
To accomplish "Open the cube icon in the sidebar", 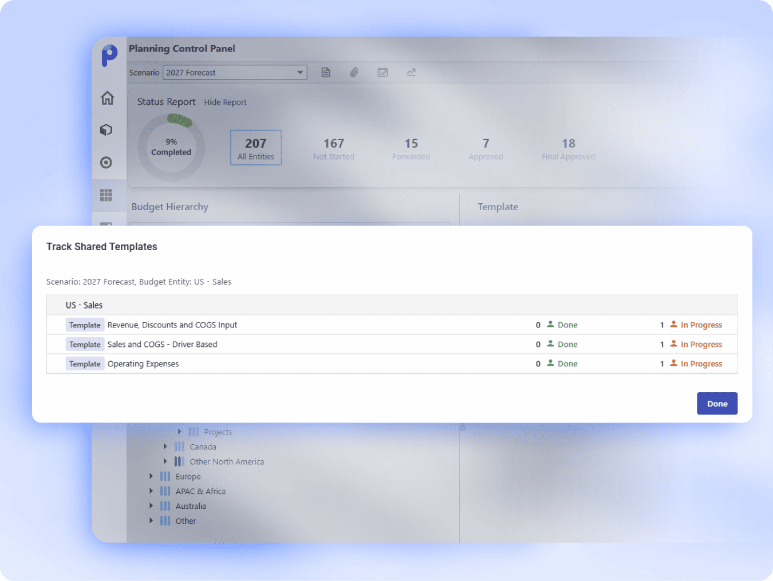I will 106,130.
